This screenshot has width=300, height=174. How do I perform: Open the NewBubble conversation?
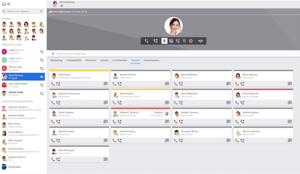click(14, 167)
